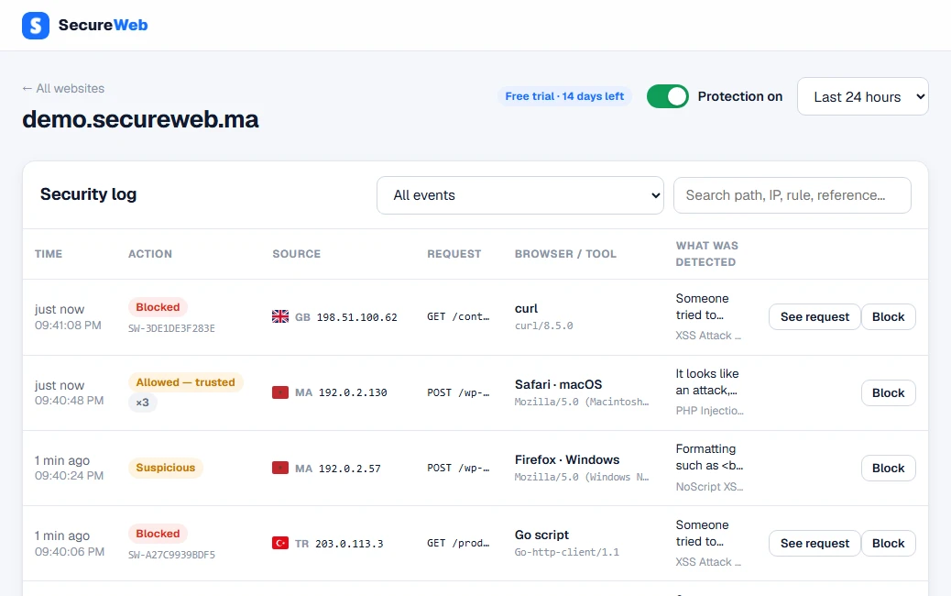Click the SOURCE column header
The height and width of the screenshot is (596, 951).
click(x=297, y=254)
